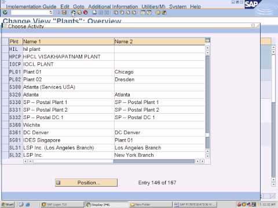Viewport: 278px width, 208px height.
Task: Click the red Cancel icon
Action: [x=86, y=13]
